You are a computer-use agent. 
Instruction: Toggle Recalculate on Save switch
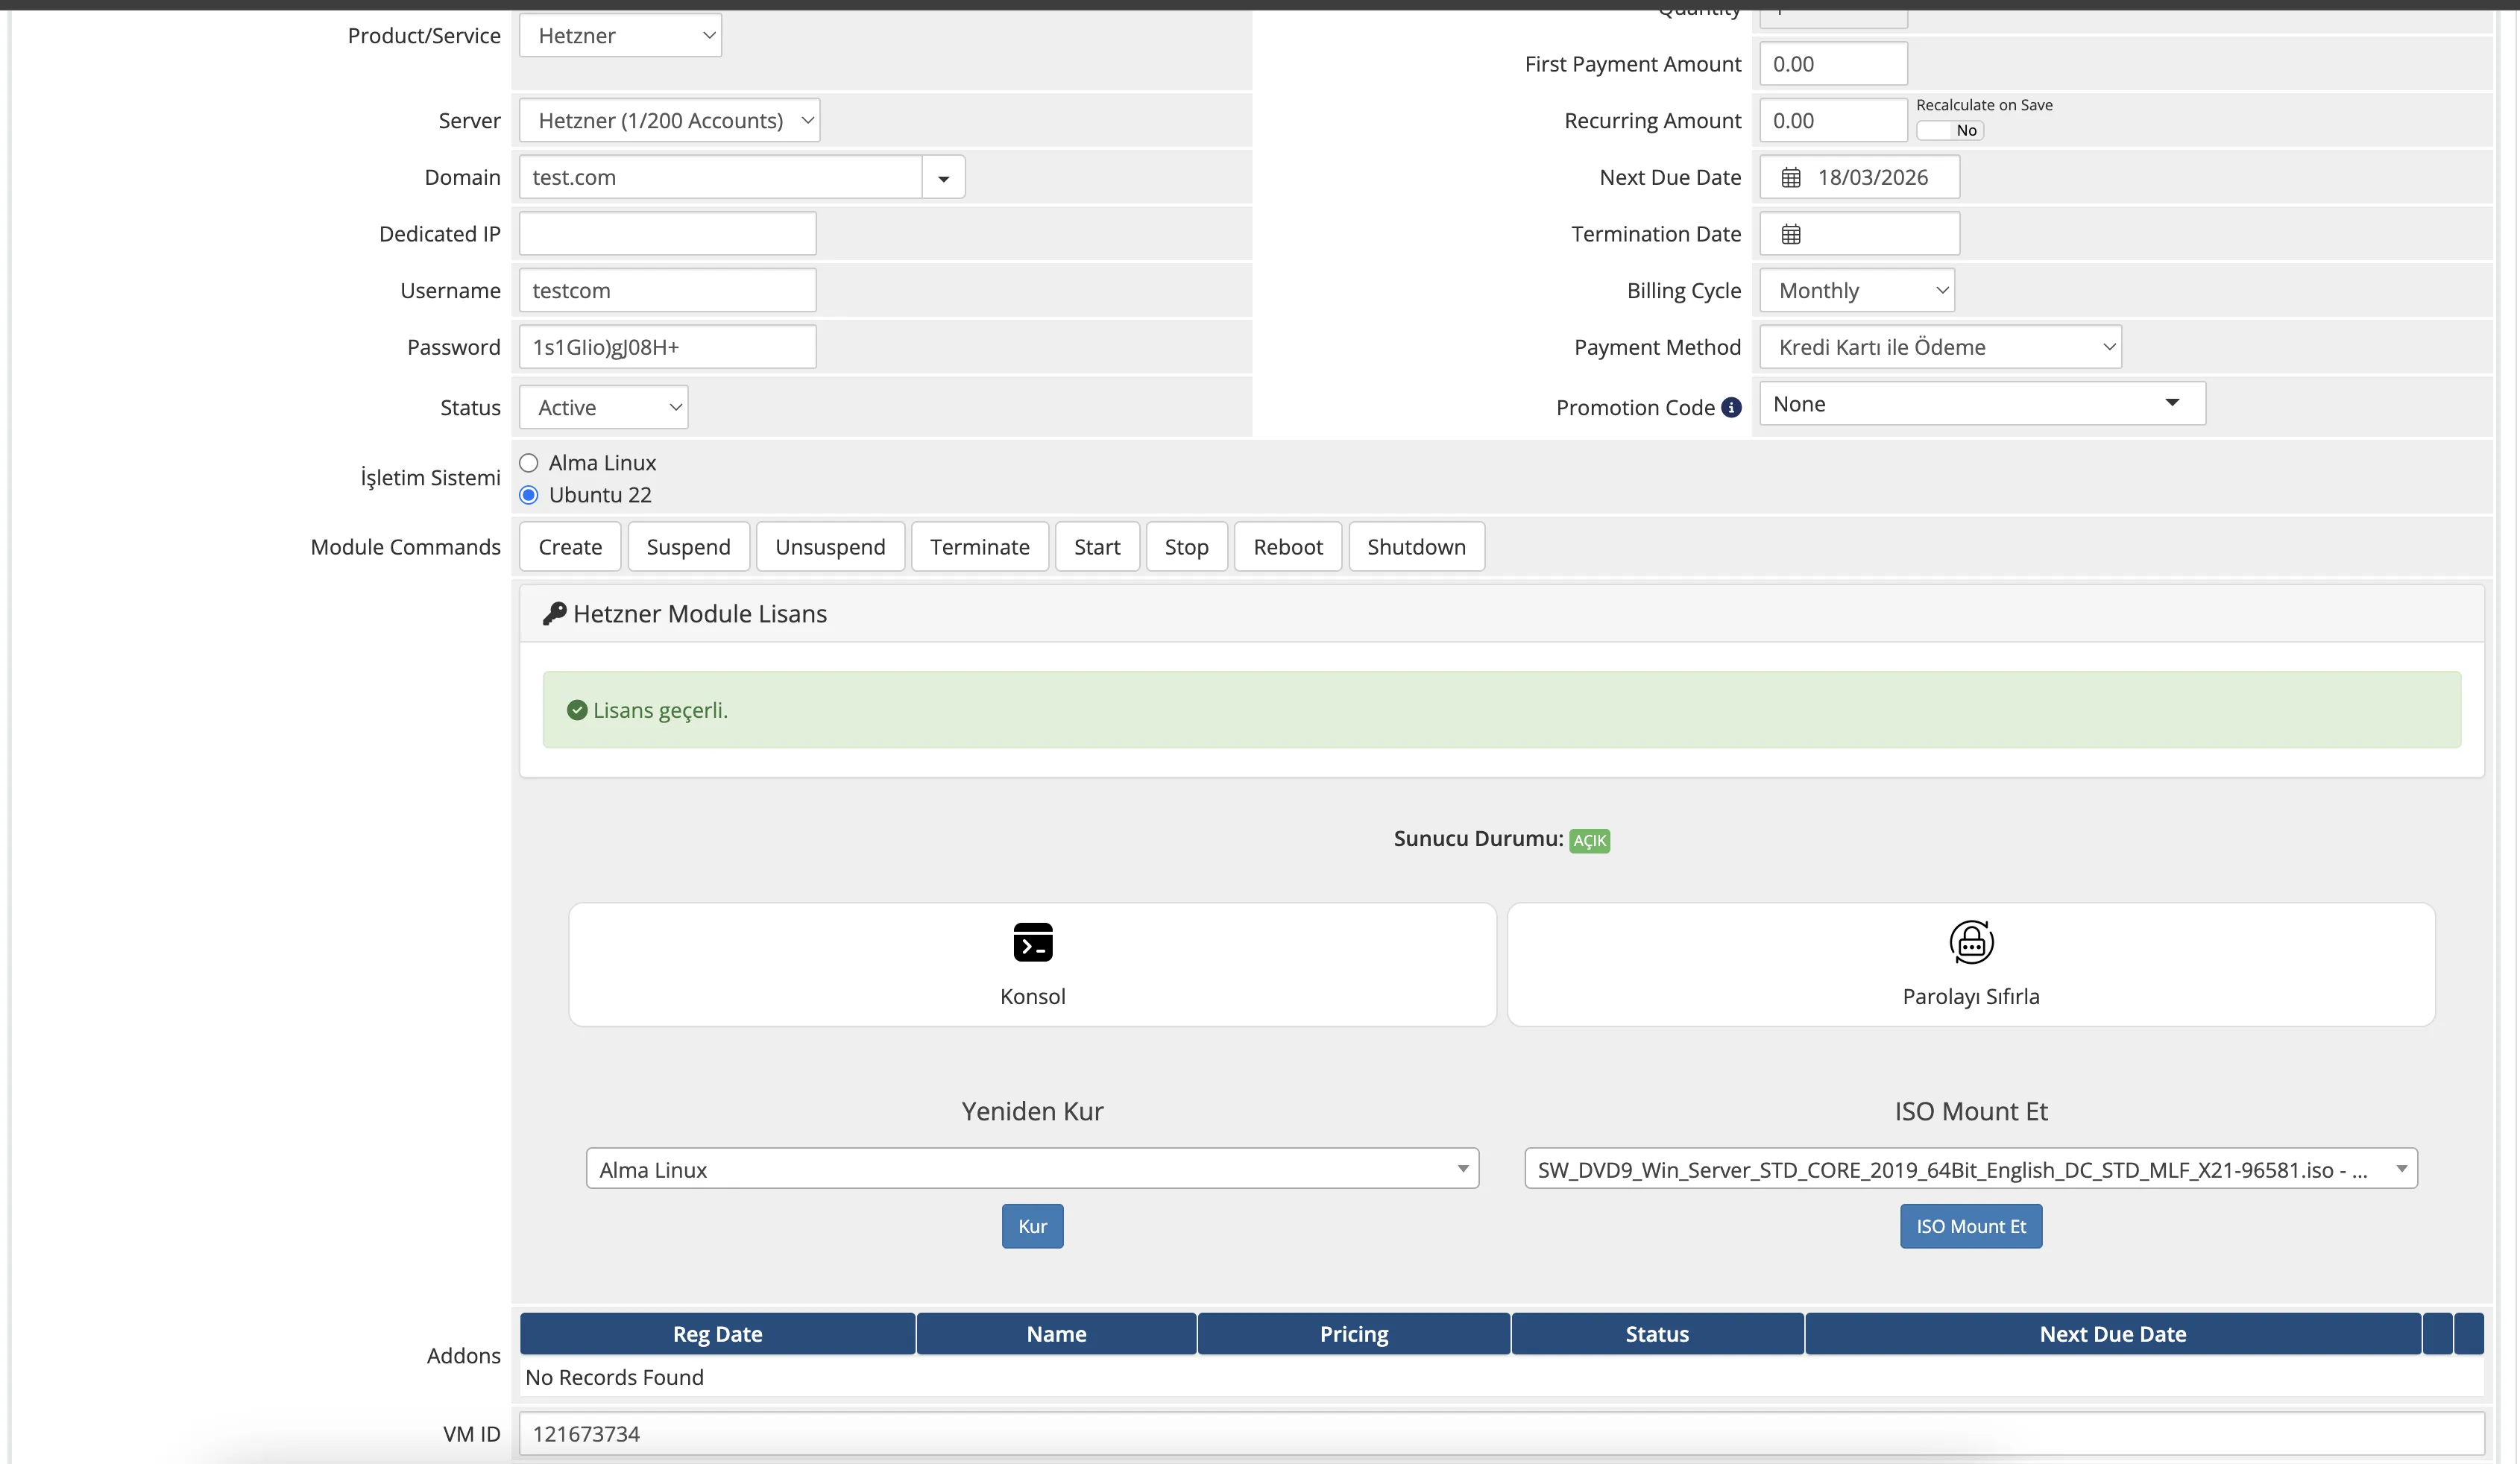coord(1949,130)
